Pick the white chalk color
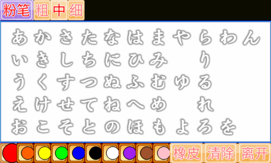Screen dimensions: 271x163 pos(112,153)
